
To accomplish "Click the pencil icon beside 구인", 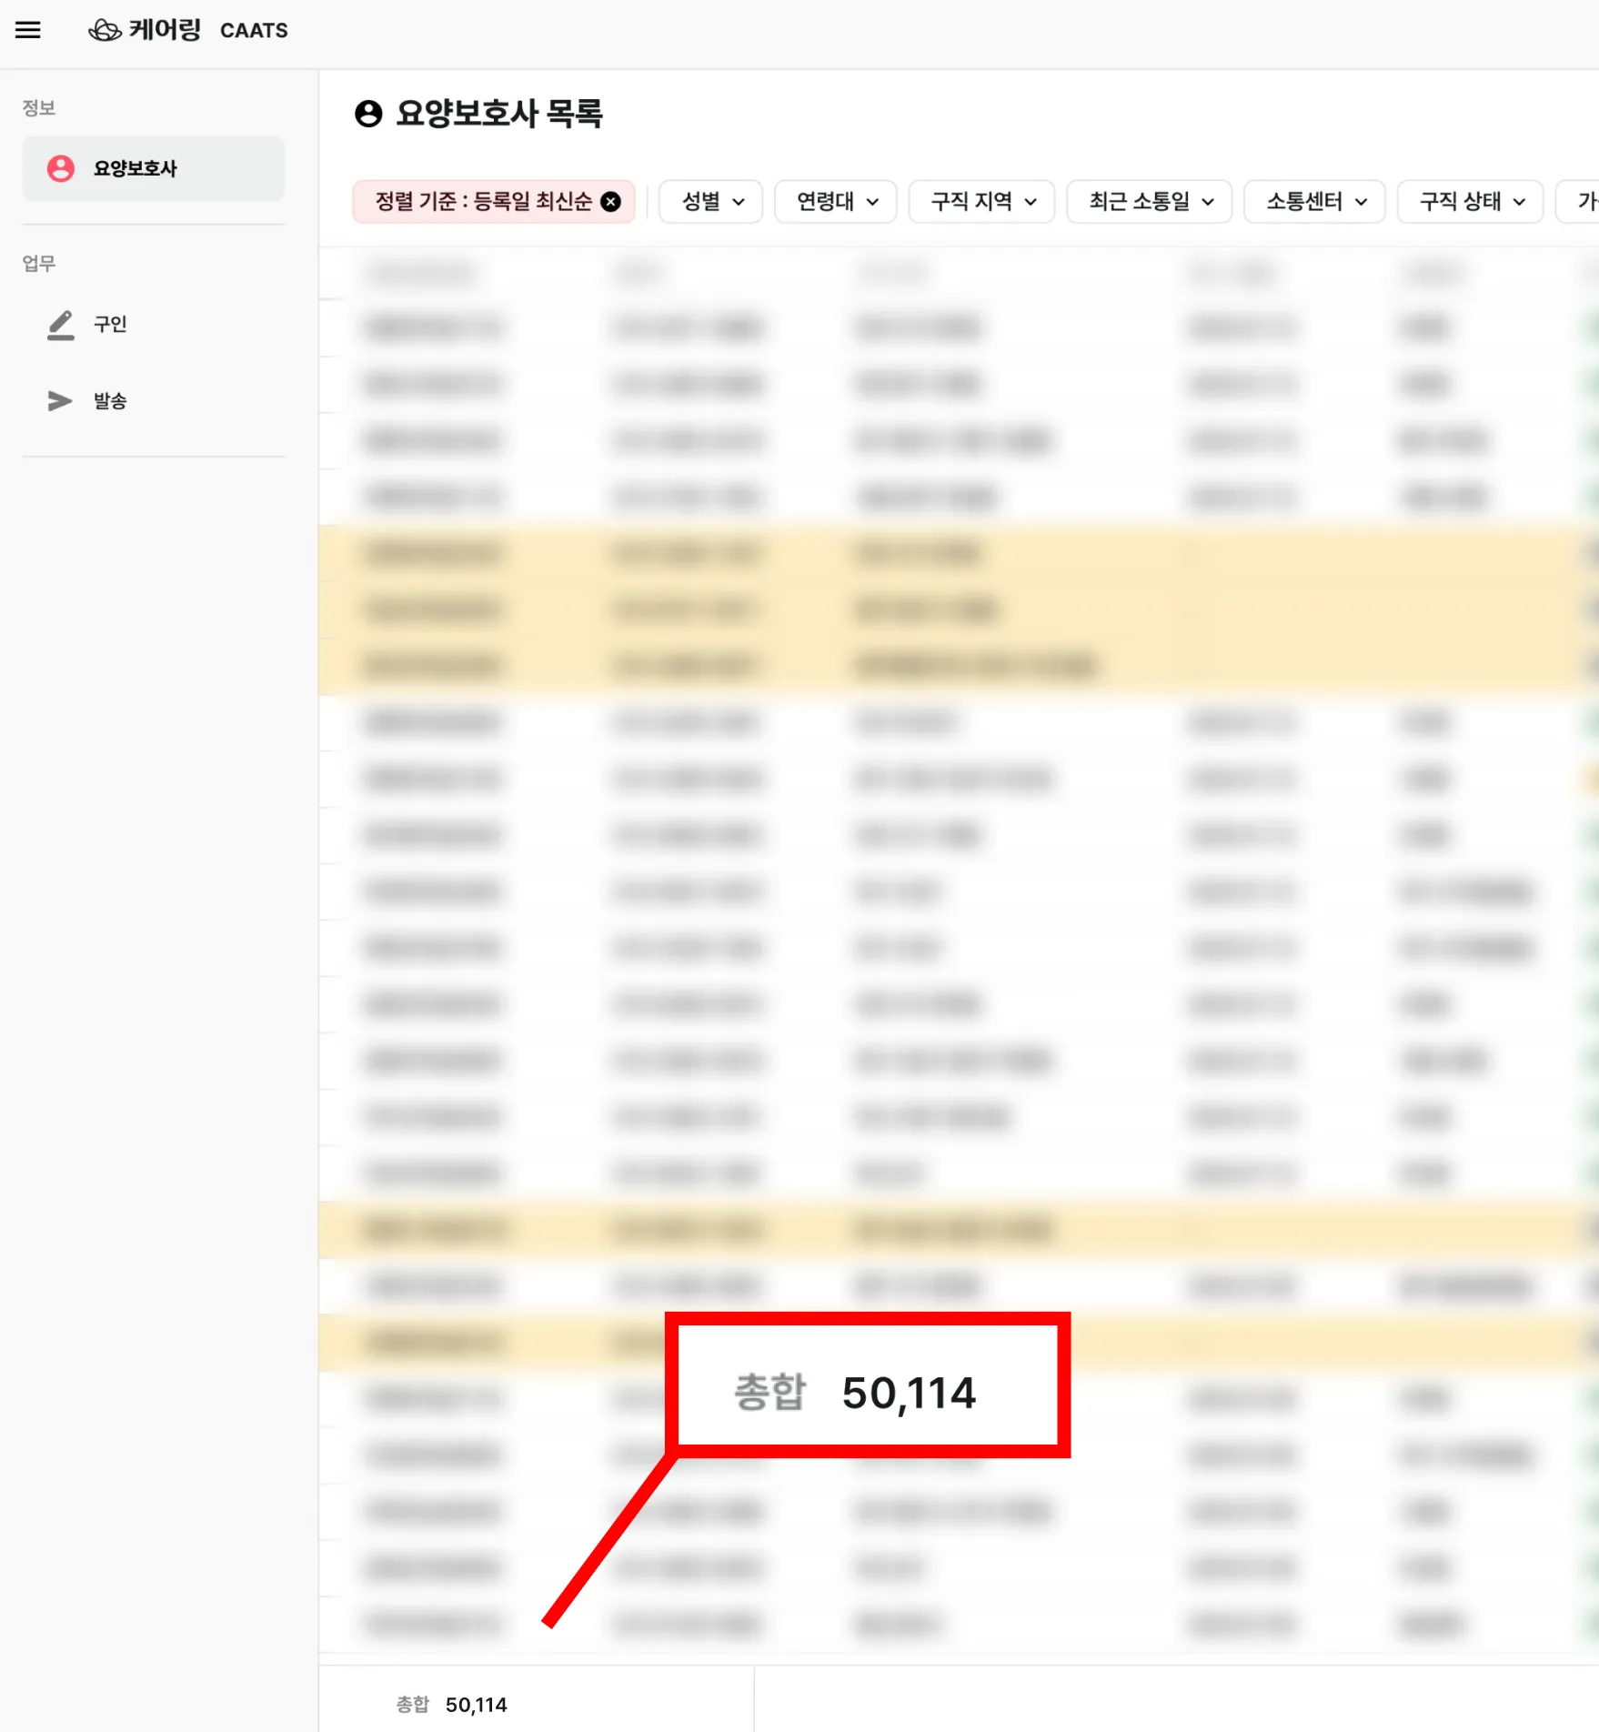I will coord(61,325).
